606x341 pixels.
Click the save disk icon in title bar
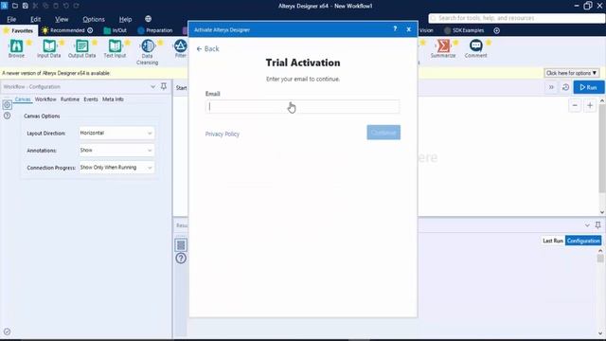(x=26, y=6)
